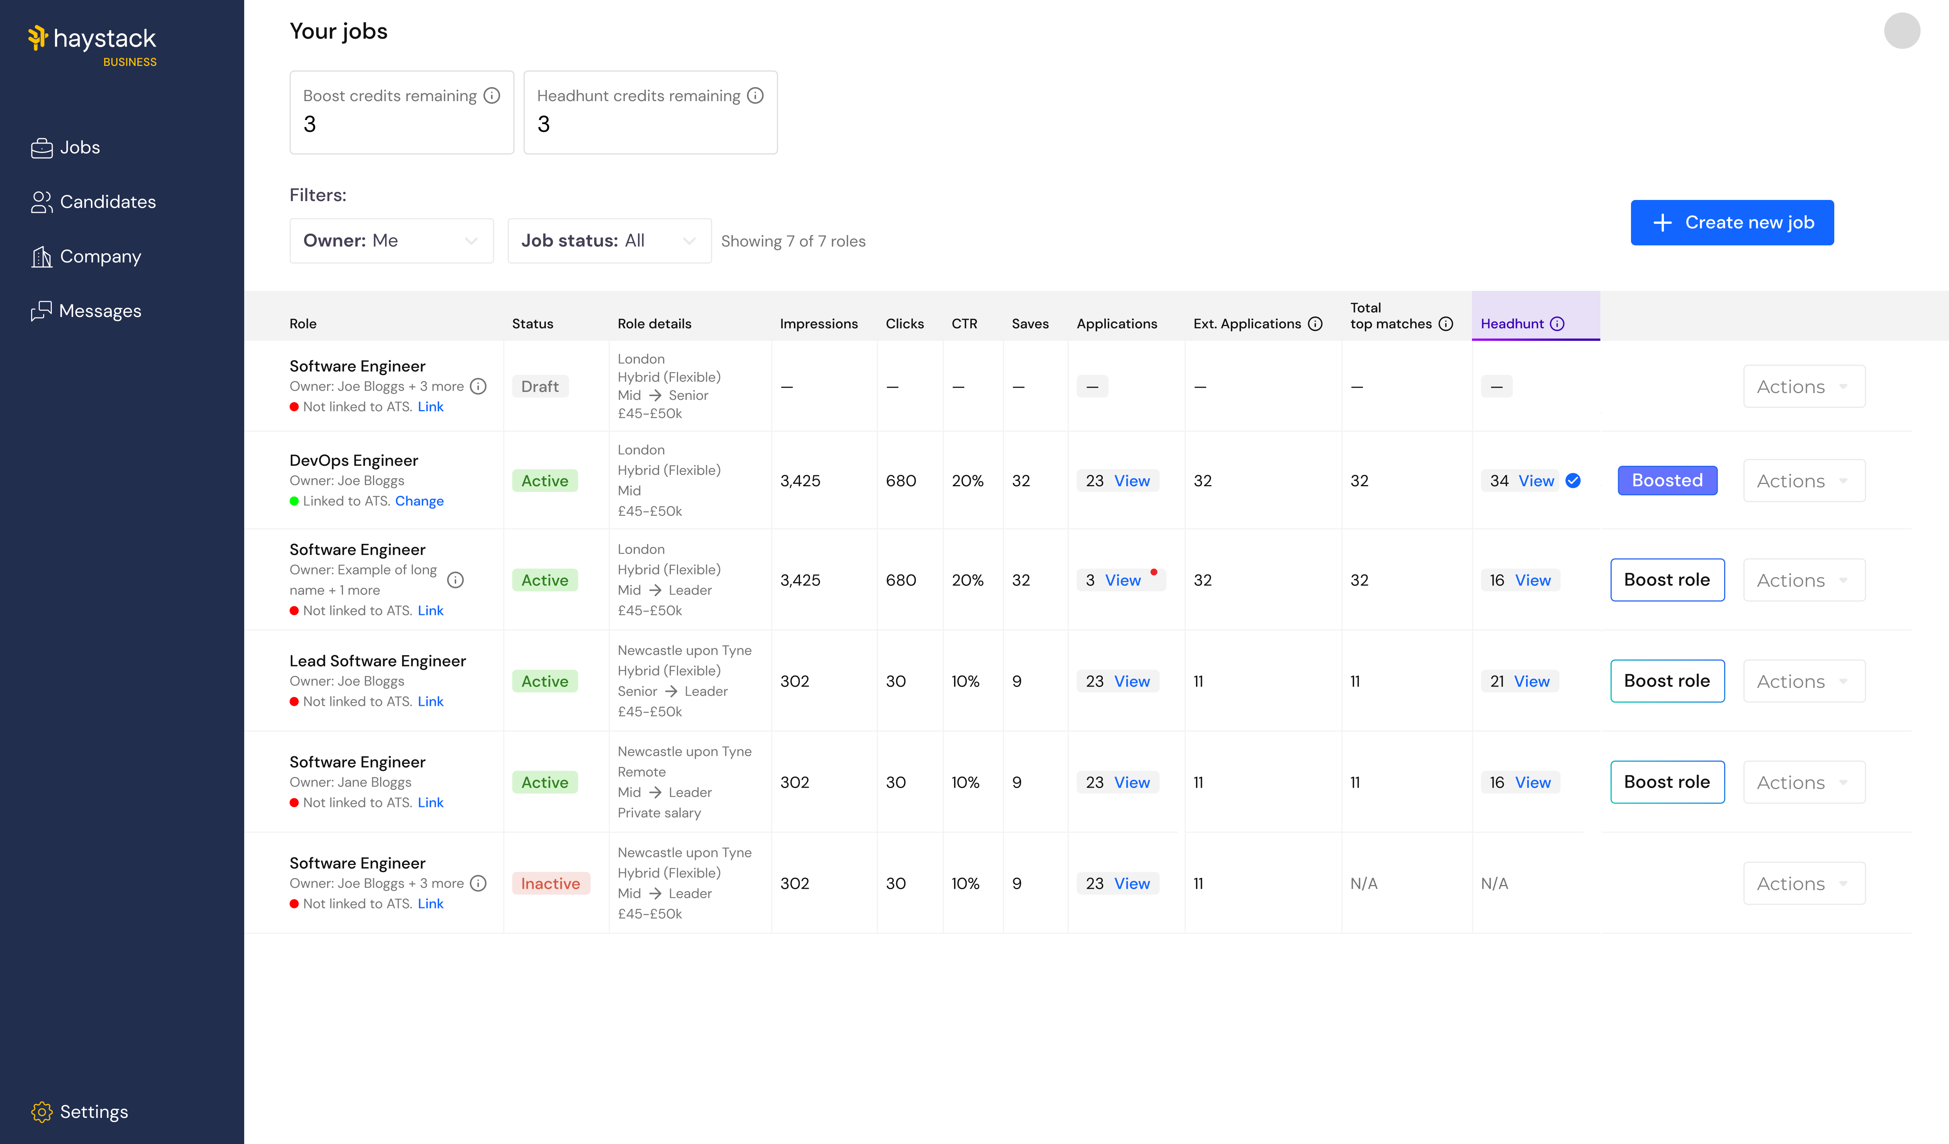Open Messages from the sidebar icon

[x=42, y=310]
